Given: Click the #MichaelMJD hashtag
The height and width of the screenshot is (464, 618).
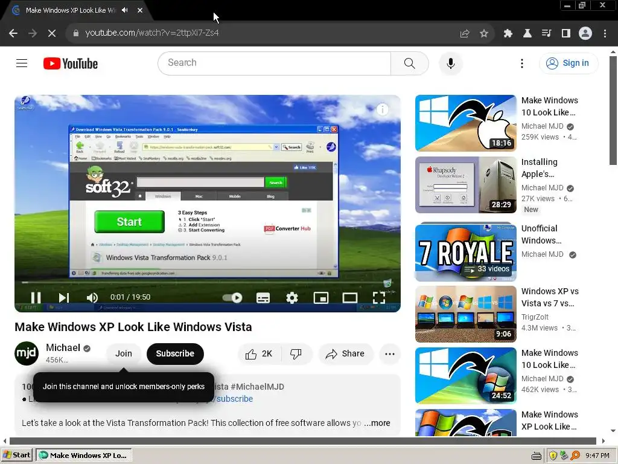Looking at the screenshot, I should [257, 387].
